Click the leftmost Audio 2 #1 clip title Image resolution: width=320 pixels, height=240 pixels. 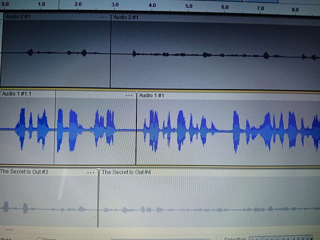18,17
